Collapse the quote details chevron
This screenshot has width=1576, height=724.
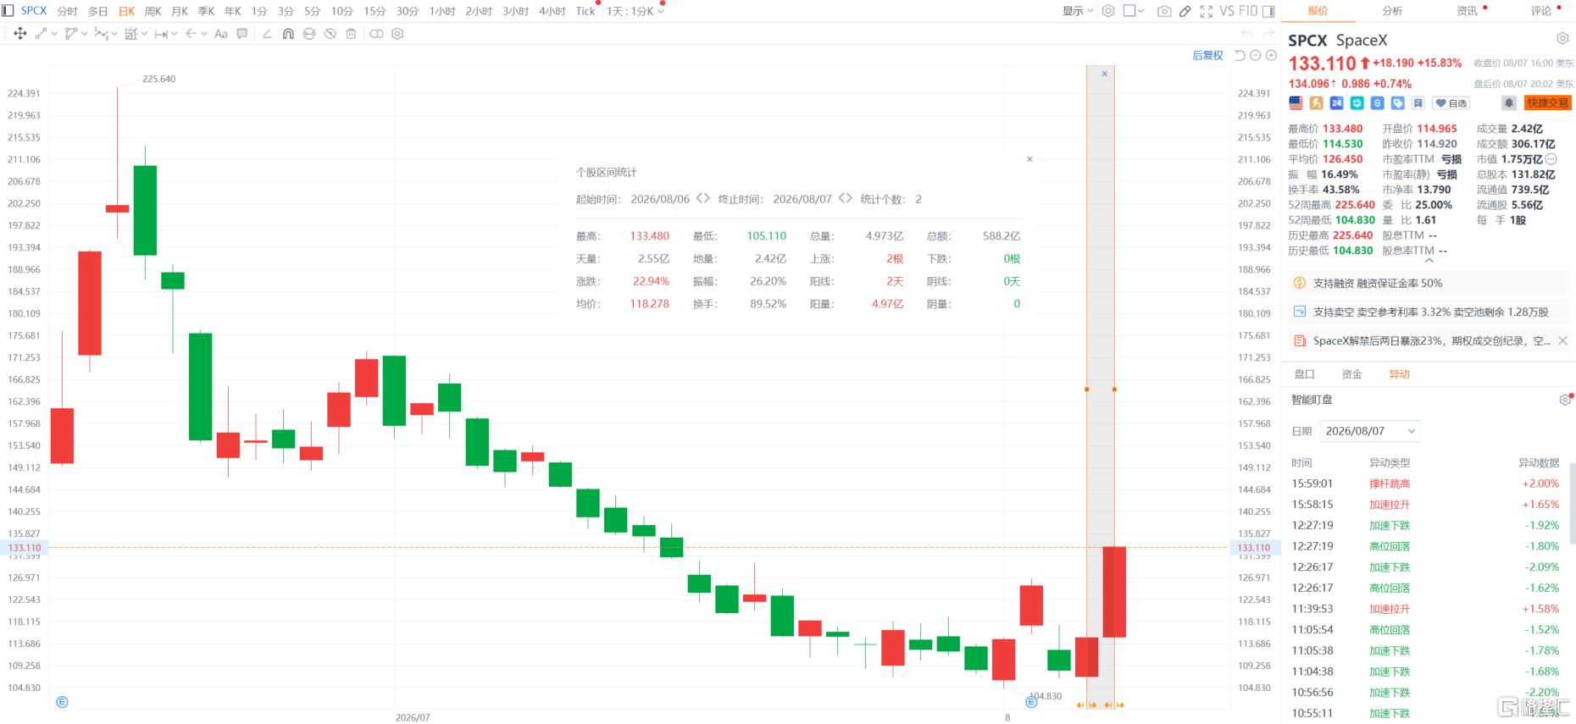click(1429, 261)
